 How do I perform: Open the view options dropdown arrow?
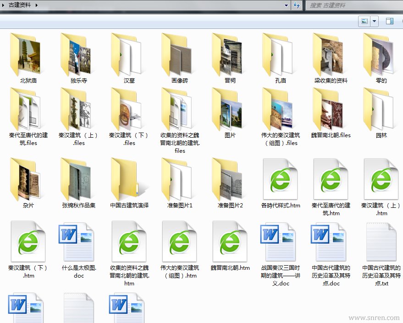coord(374,21)
